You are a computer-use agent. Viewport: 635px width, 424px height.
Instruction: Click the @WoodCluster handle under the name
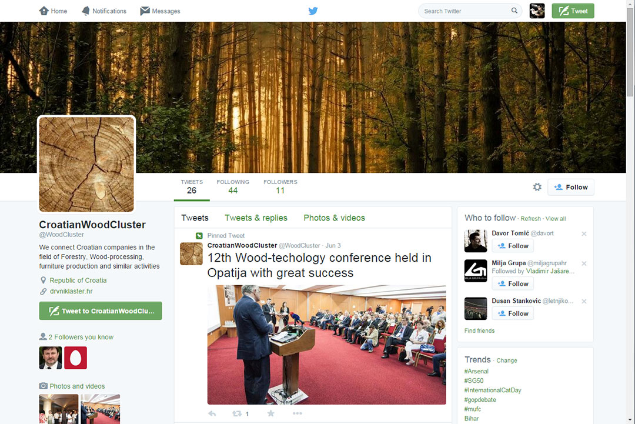tap(62, 235)
